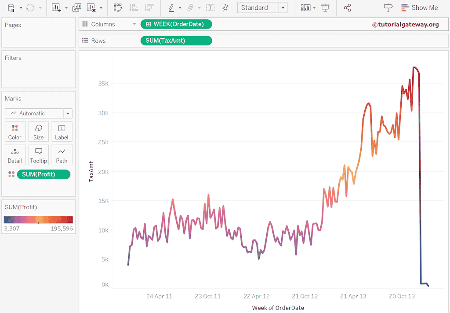
Task: Click the Size button in the Marks card
Action: coord(38,131)
